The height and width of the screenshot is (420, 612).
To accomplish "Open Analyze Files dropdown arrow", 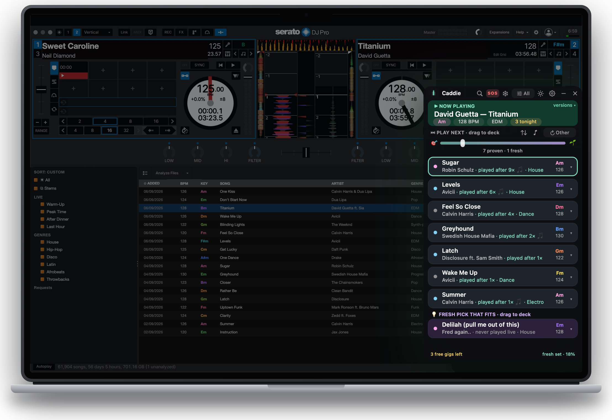I will pos(187,173).
